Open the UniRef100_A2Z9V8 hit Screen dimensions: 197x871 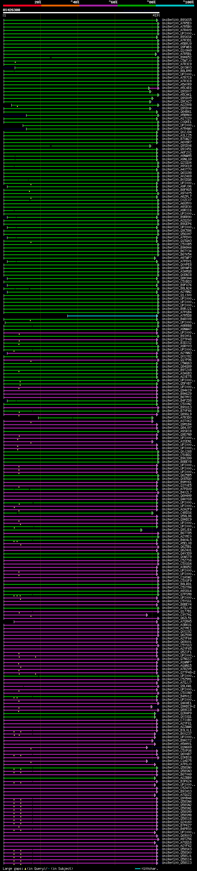pos(177,105)
